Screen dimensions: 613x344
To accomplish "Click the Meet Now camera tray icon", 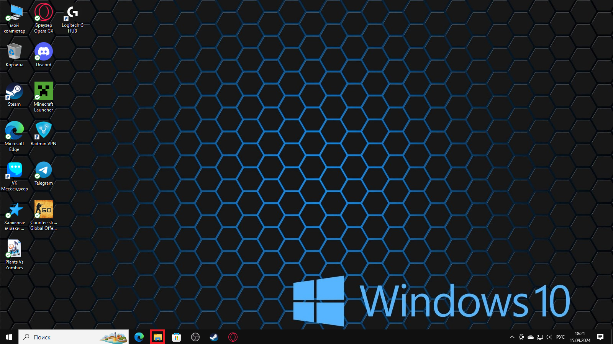I will [521, 337].
